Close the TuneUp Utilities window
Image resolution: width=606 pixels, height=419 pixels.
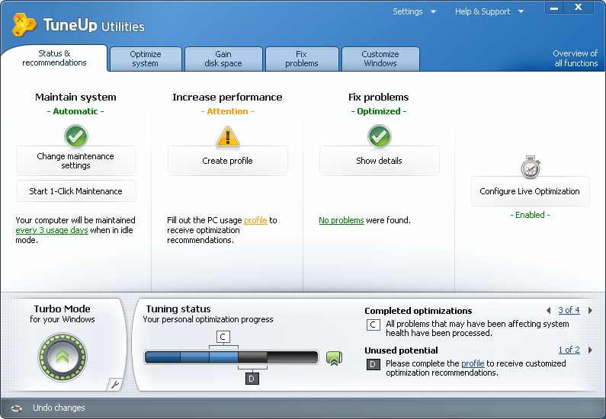coord(578,8)
